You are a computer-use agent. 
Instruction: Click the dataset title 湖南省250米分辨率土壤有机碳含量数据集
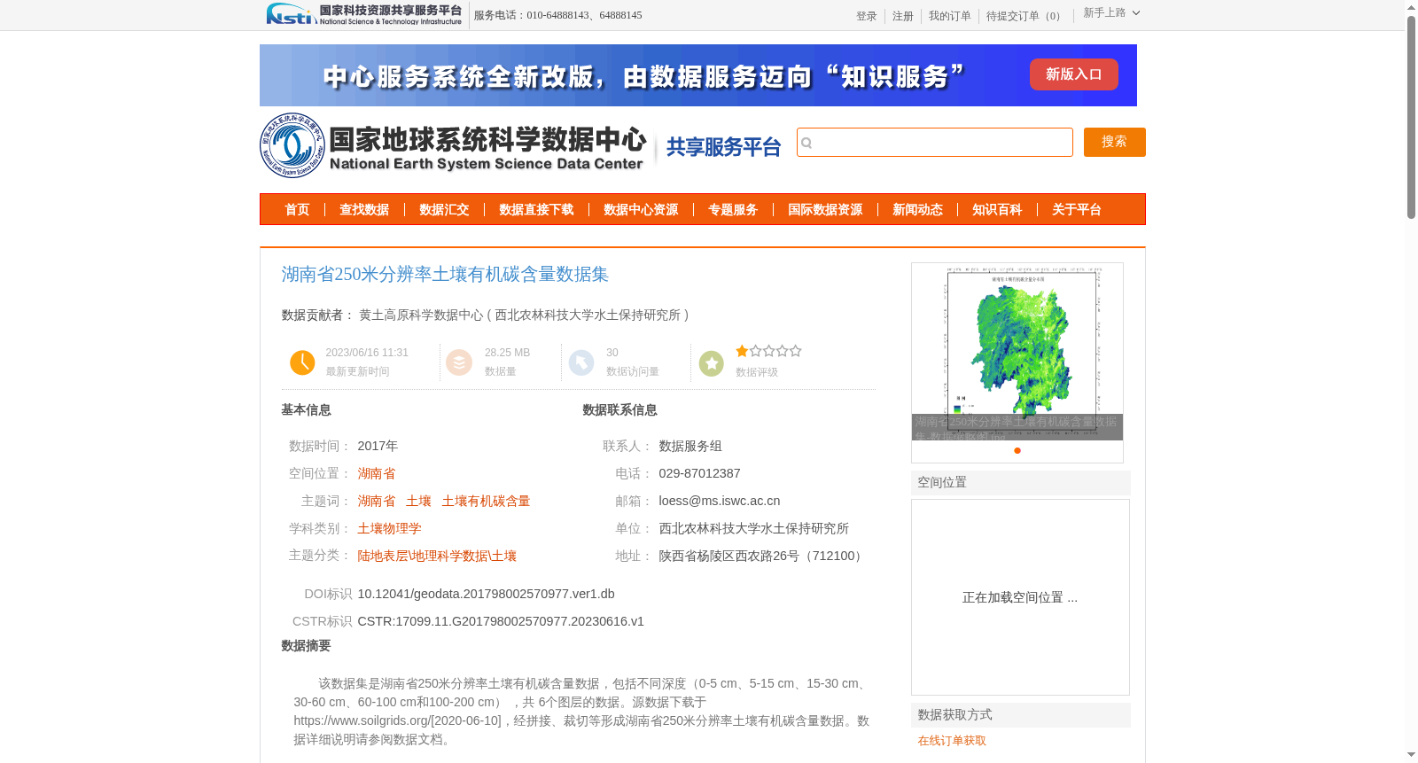point(445,274)
